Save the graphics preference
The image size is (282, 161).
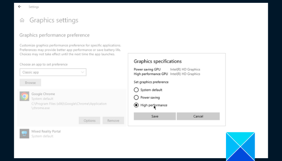tap(155, 116)
